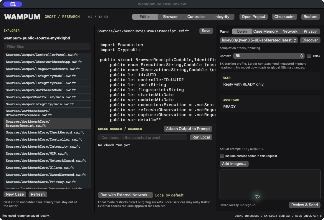Viewport: 324px width, 220px height.
Task: Open Sources/WorkbenchCore/Privacy.swift
Action: point(47,182)
